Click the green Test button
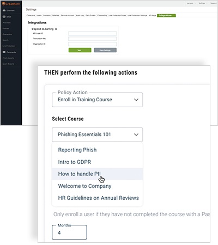 pyautogui.click(x=80, y=50)
